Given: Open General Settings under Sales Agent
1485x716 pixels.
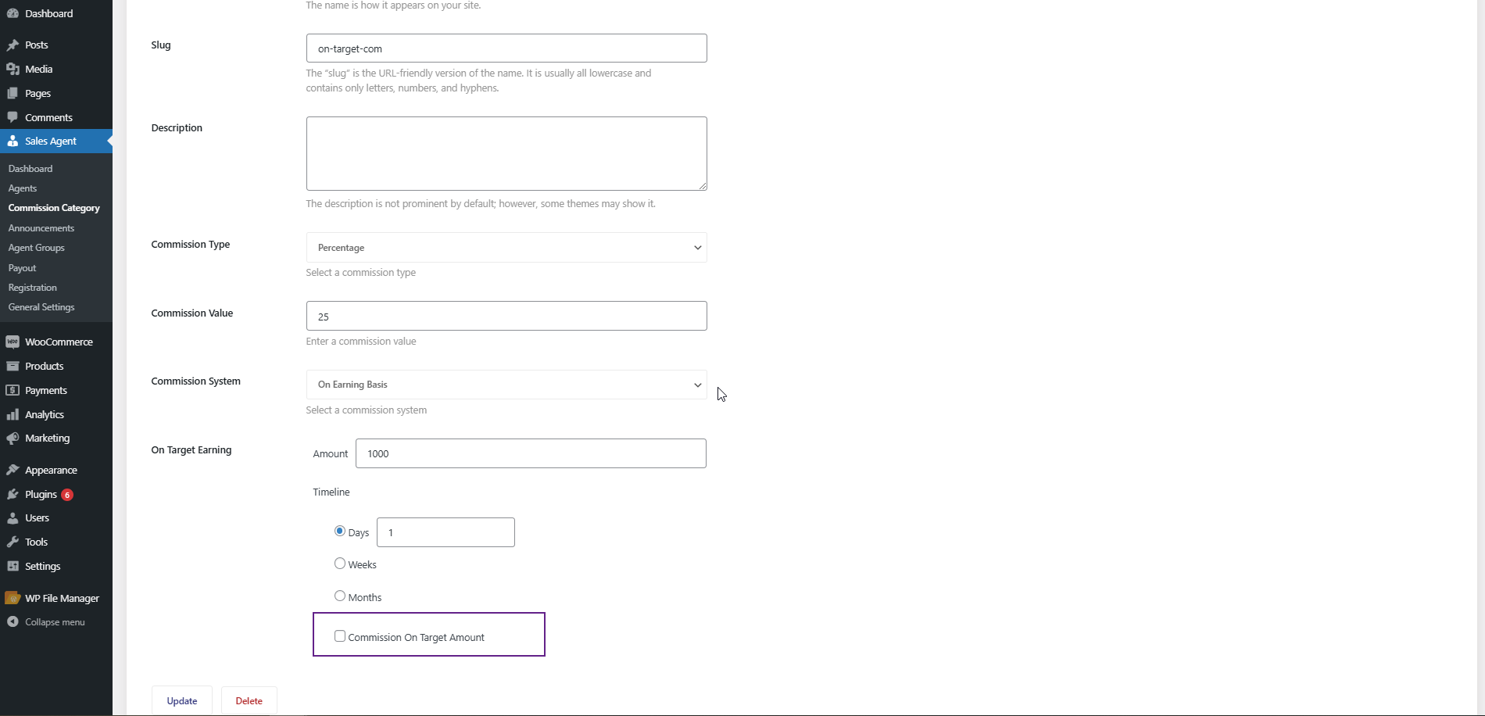Looking at the screenshot, I should (41, 307).
